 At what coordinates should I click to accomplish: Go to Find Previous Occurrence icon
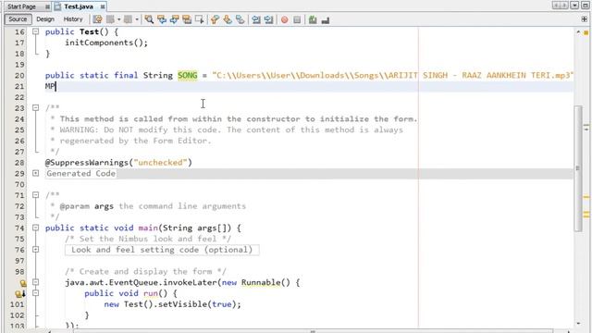point(162,19)
